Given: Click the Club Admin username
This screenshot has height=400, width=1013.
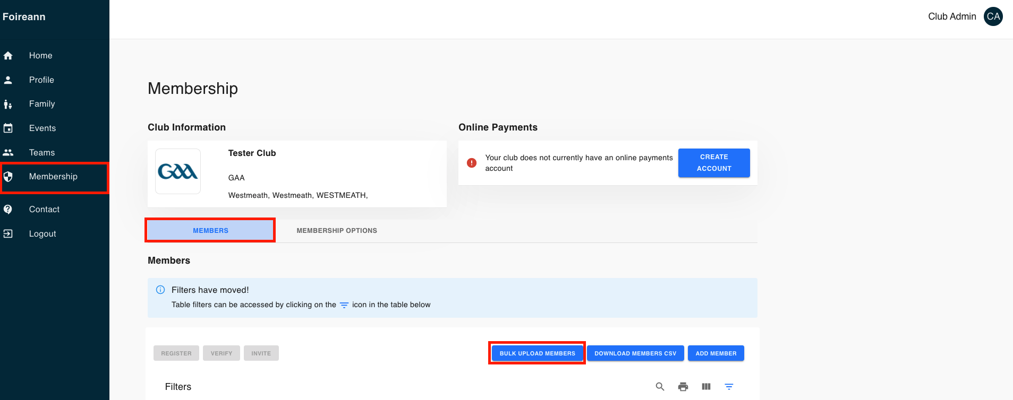Looking at the screenshot, I should click(x=952, y=16).
